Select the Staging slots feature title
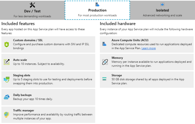The height and width of the screenshot is (124, 195). pyautogui.click(x=22, y=75)
